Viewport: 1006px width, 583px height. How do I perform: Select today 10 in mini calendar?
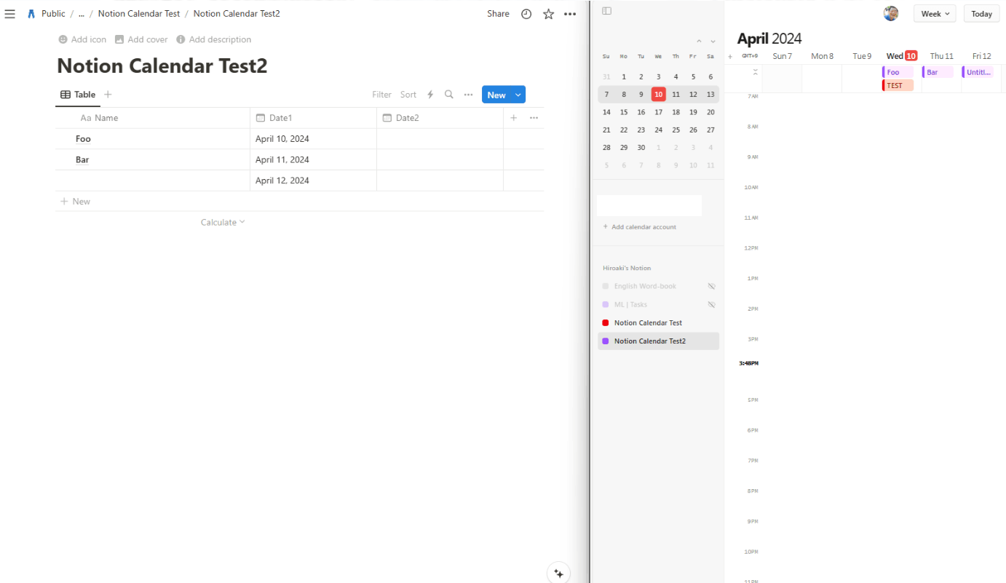click(x=658, y=94)
